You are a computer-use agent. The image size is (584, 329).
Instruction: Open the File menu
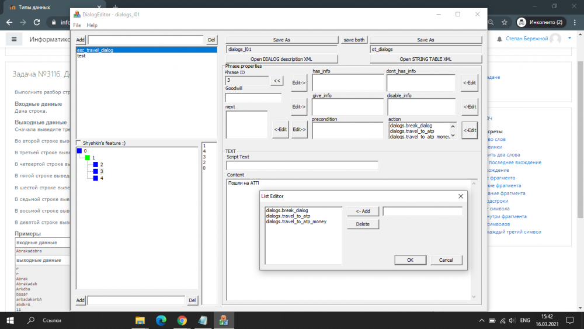77,25
